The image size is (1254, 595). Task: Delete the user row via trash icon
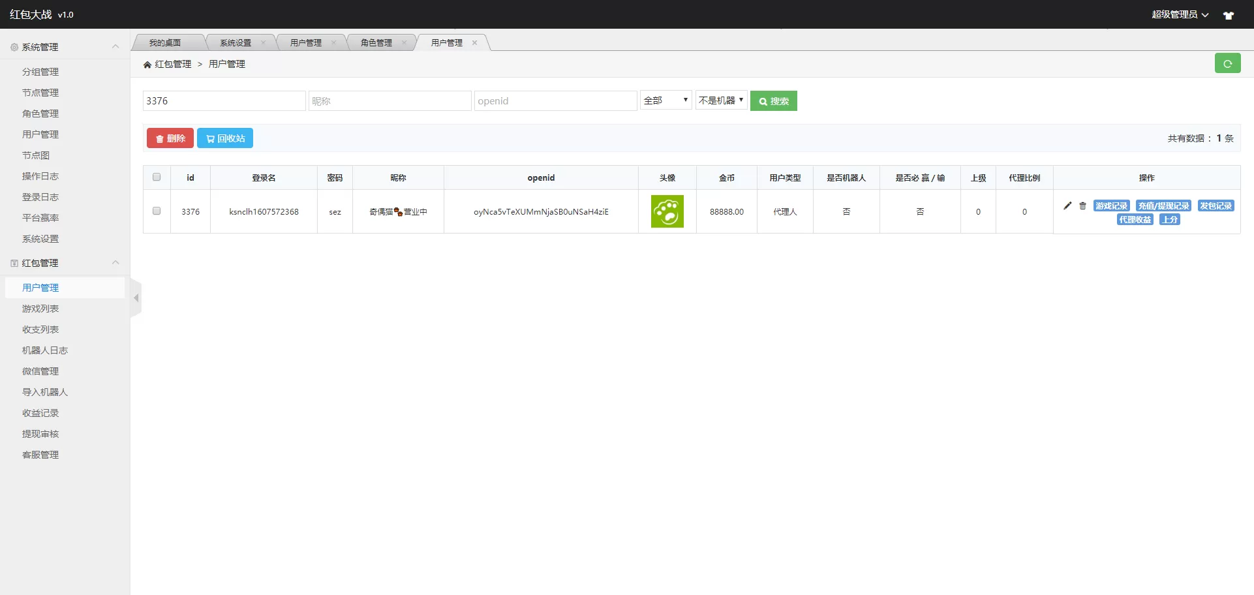[1083, 206]
